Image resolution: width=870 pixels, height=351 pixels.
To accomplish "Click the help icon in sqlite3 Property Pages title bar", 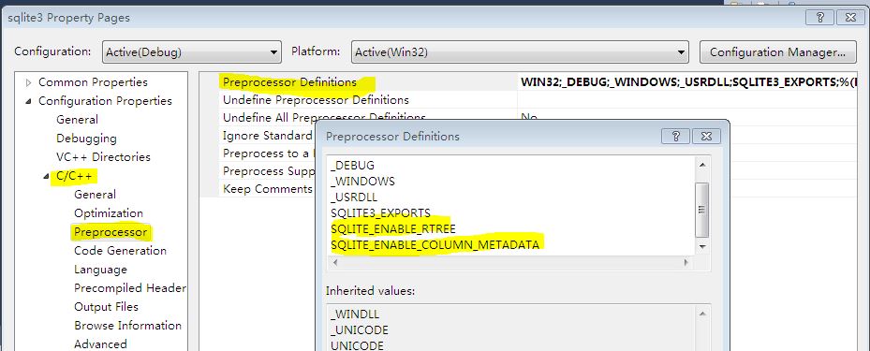I will click(820, 17).
